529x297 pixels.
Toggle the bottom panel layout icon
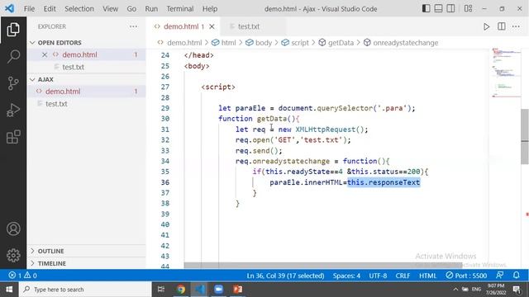[438, 8]
